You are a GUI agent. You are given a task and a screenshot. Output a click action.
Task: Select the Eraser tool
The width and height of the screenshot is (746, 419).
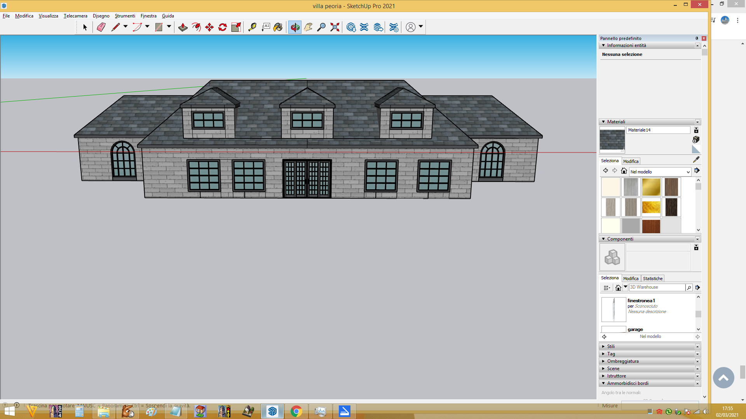pyautogui.click(x=101, y=27)
